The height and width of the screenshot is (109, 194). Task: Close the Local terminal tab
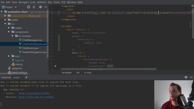[21, 78]
